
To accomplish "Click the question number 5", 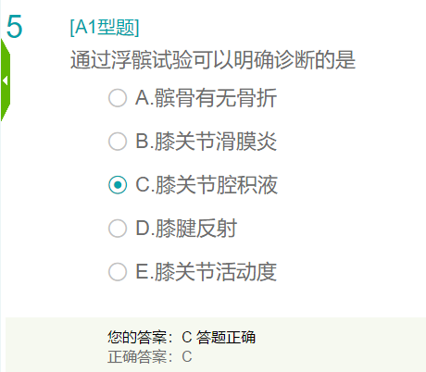I will tap(15, 27).
